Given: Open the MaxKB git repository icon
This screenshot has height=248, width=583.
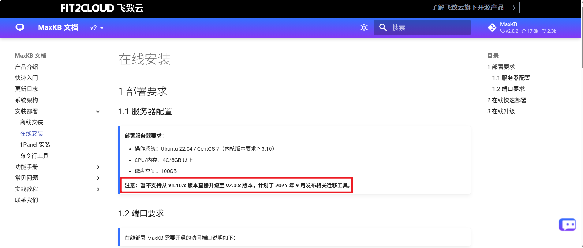Looking at the screenshot, I should 492,27.
